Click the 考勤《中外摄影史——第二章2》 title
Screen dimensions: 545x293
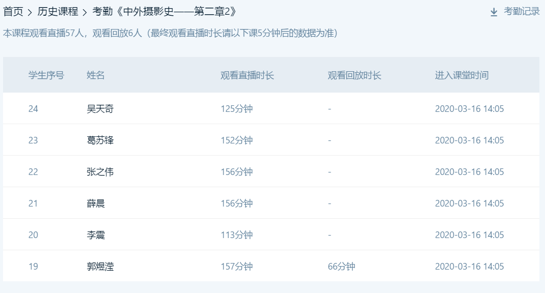click(165, 12)
